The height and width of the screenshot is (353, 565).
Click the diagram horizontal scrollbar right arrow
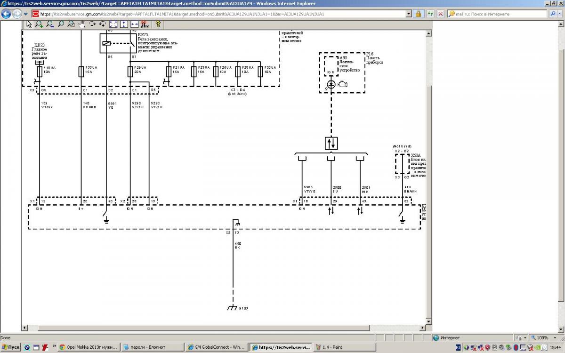click(x=421, y=328)
